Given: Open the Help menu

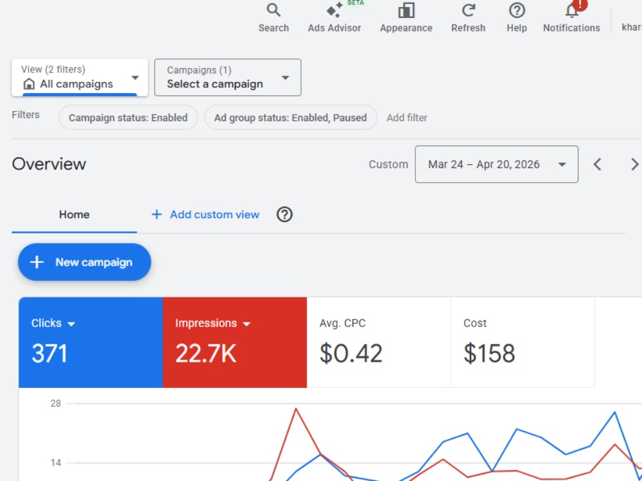Looking at the screenshot, I should [516, 17].
